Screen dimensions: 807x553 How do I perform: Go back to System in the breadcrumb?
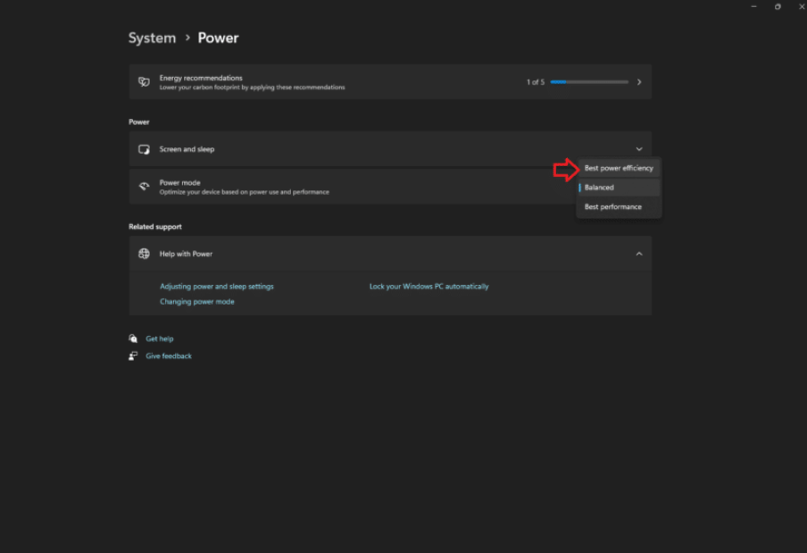(152, 38)
